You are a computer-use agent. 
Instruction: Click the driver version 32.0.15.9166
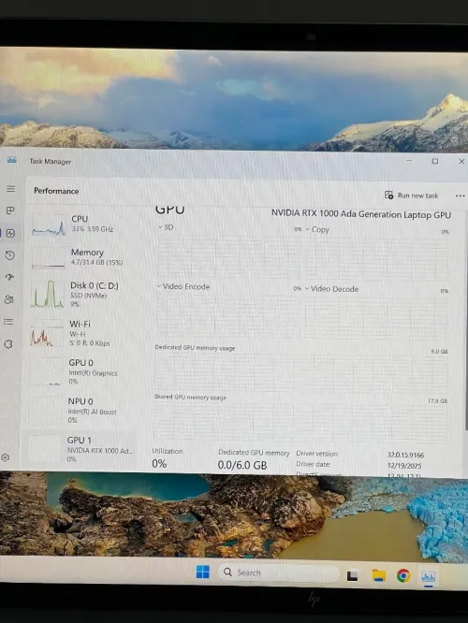[x=405, y=455]
